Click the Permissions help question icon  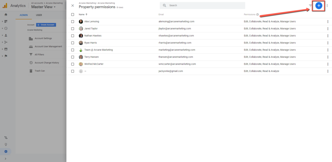[257, 15]
